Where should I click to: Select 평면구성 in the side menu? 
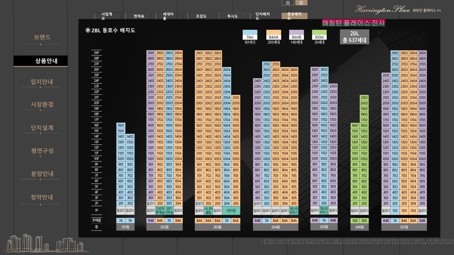42,151
